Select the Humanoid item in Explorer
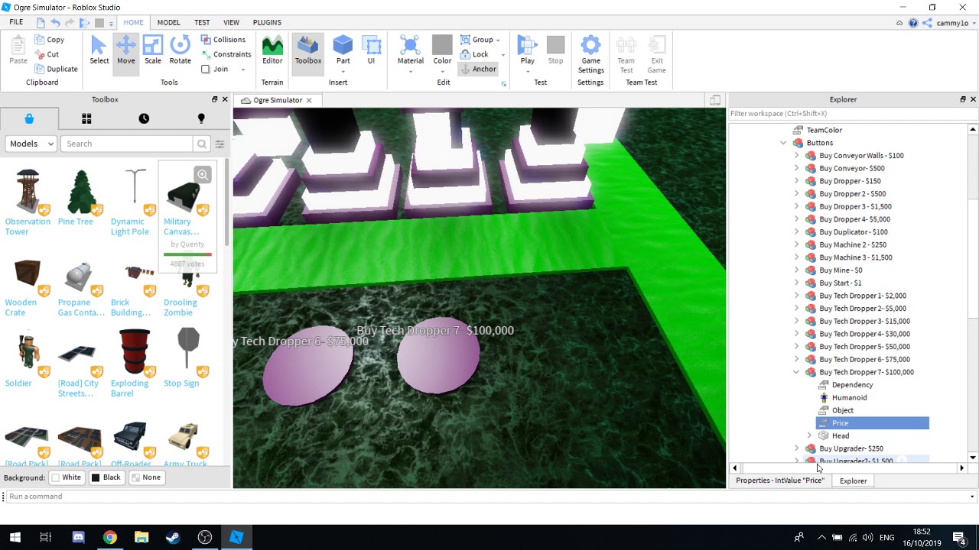The image size is (979, 550). click(849, 398)
